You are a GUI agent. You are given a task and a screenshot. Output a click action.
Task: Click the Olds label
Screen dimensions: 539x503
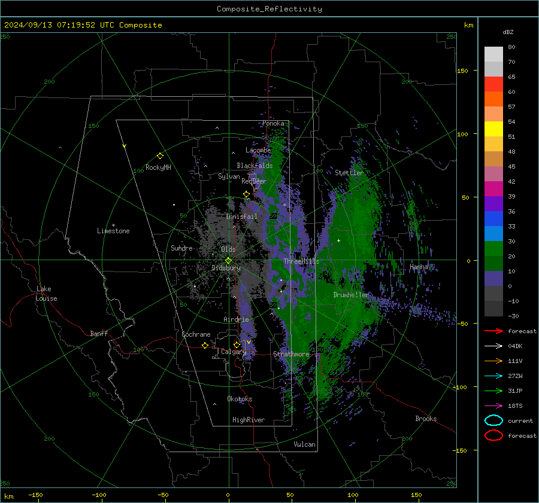(228, 249)
